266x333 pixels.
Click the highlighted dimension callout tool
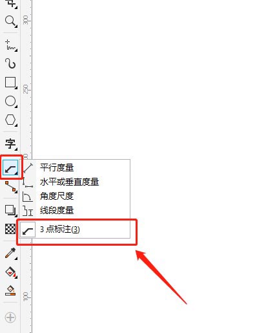10,167
